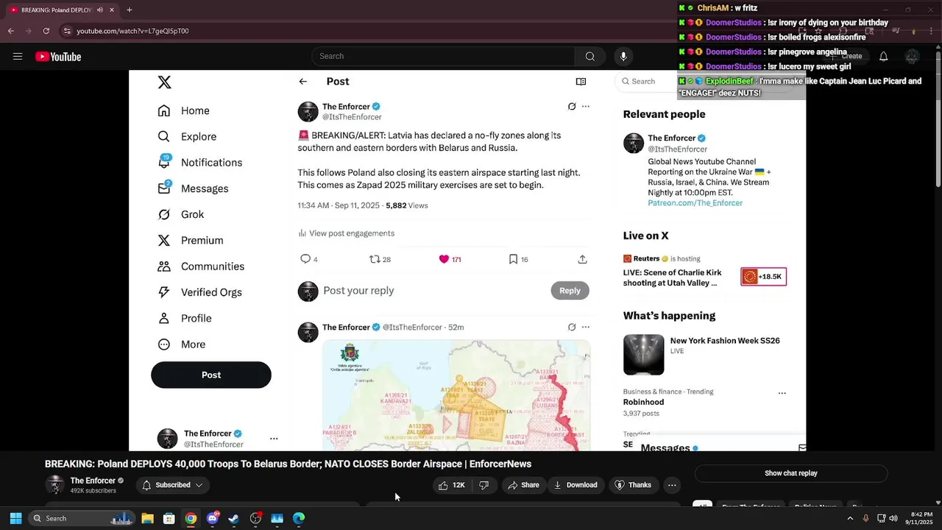Open Premium in the X sidebar
This screenshot has height=530, width=942.
[190, 240]
